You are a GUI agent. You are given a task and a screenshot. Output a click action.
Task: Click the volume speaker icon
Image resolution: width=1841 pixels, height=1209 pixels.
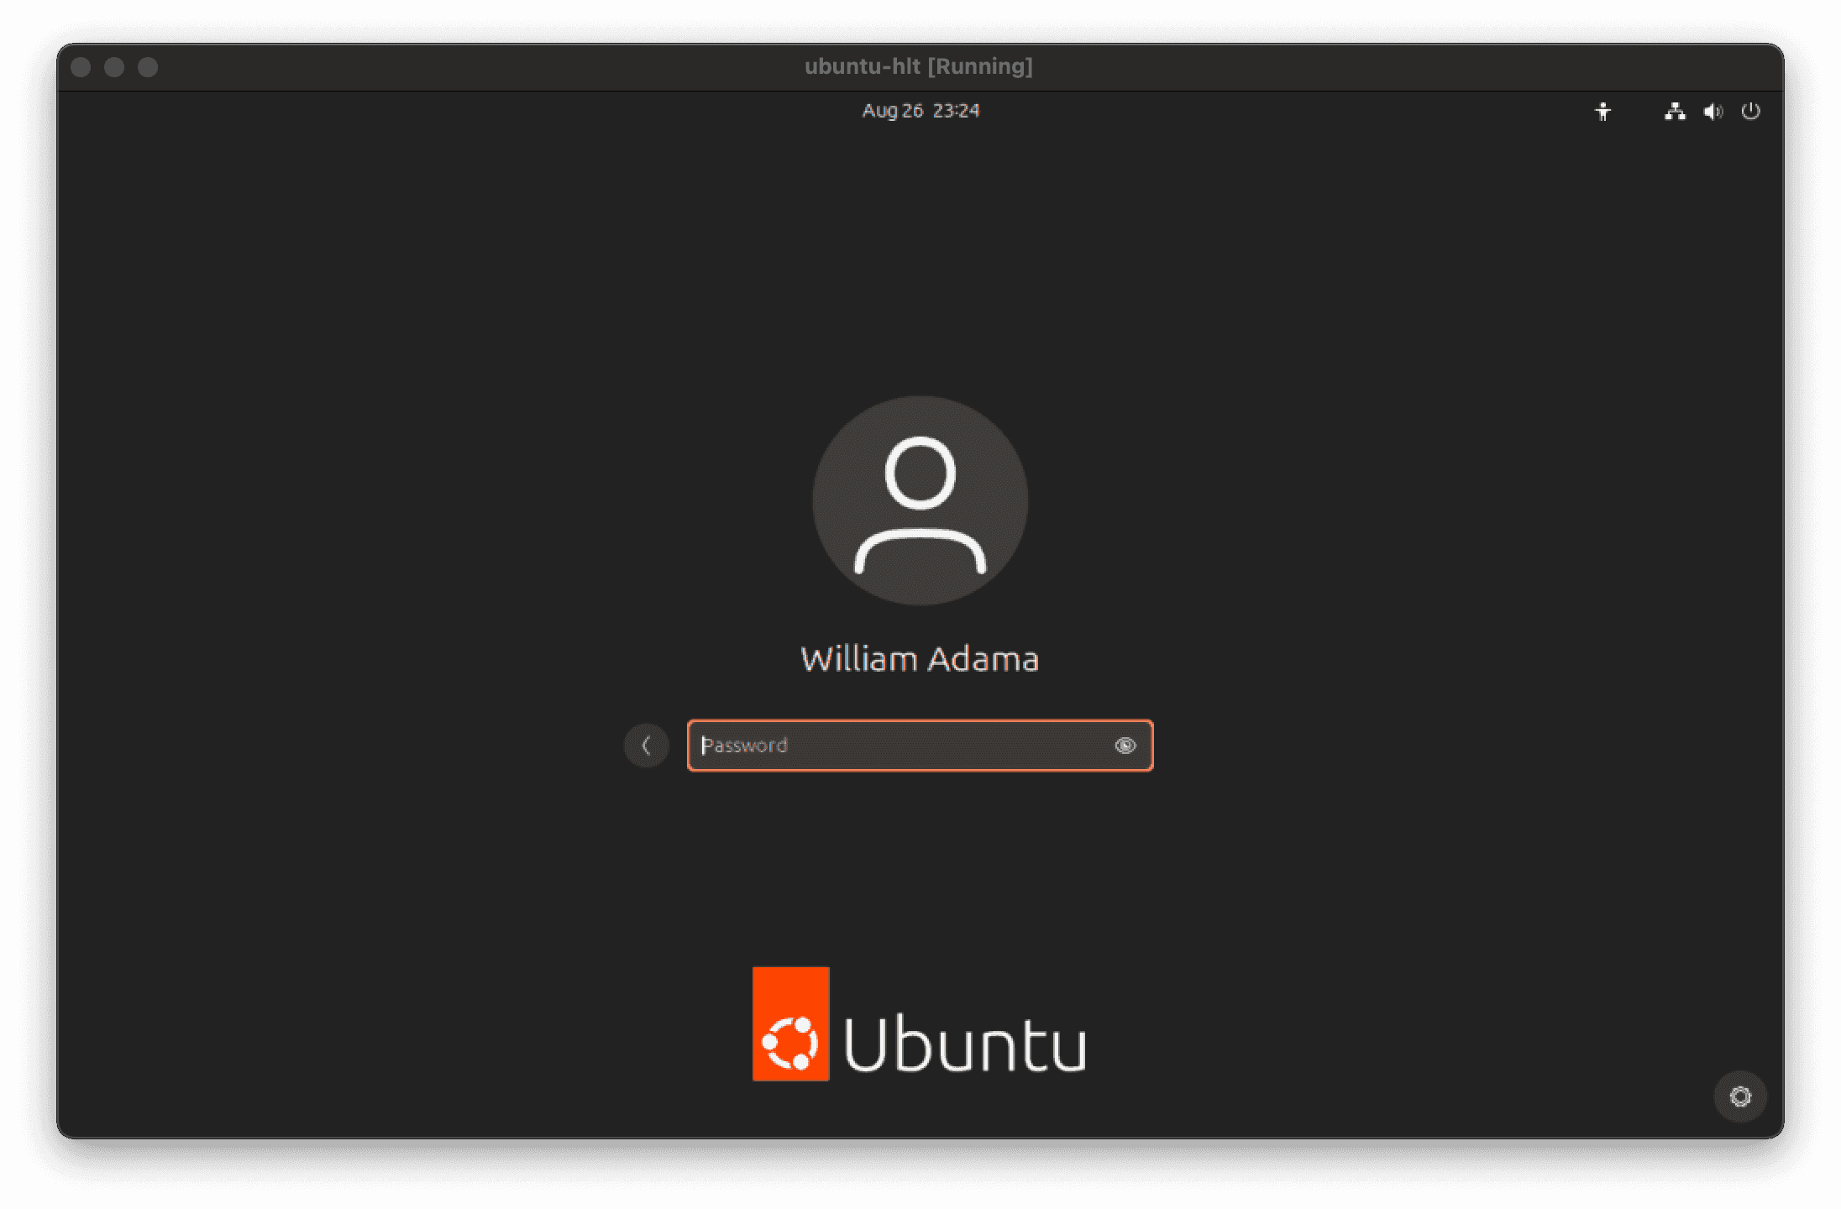[1713, 112]
